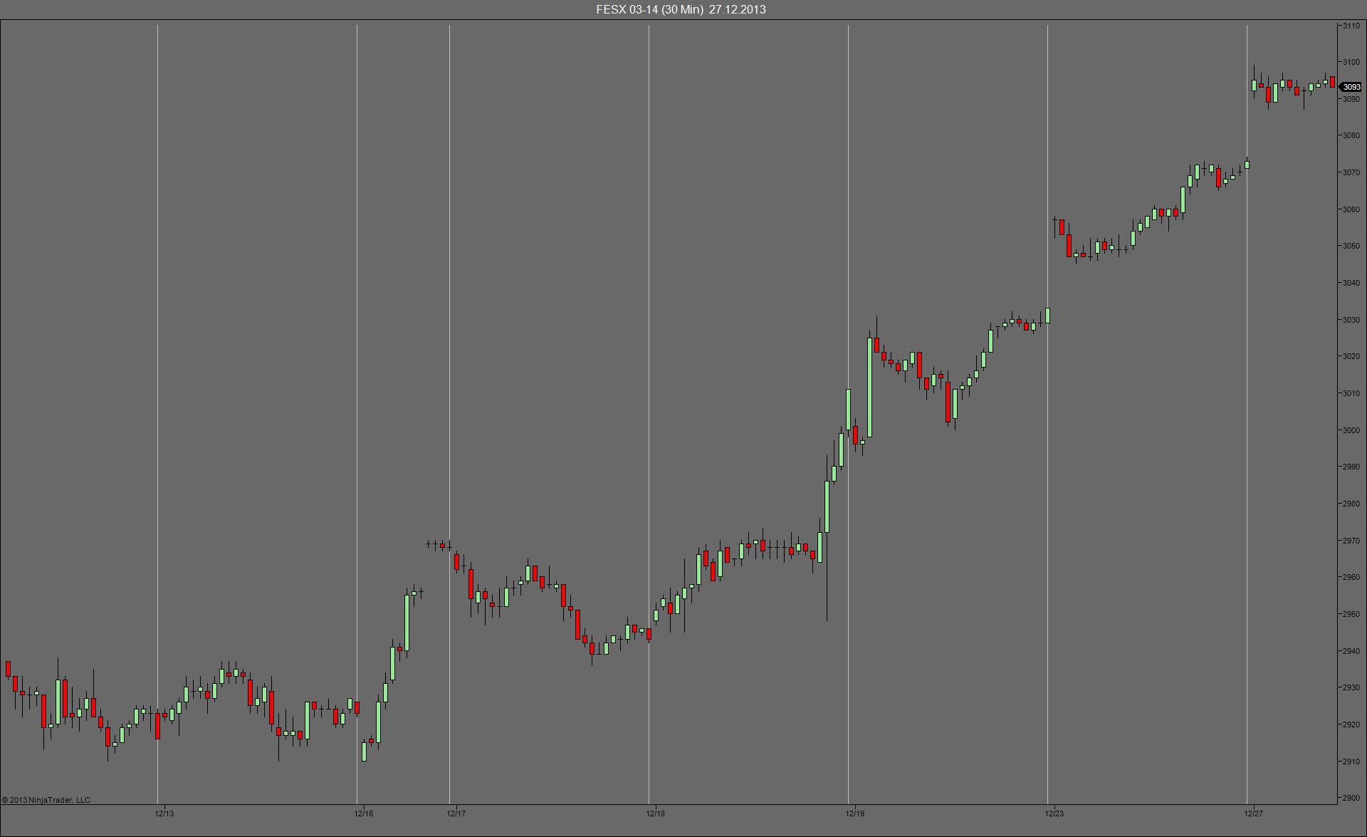
Task: Click the long lower wick reaching 2950
Action: click(x=827, y=577)
